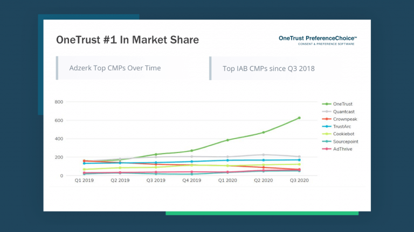The image size is (414, 232).
Task: Click 'Top IAB CMPs since Q3 2018' label
Action: 268,68
